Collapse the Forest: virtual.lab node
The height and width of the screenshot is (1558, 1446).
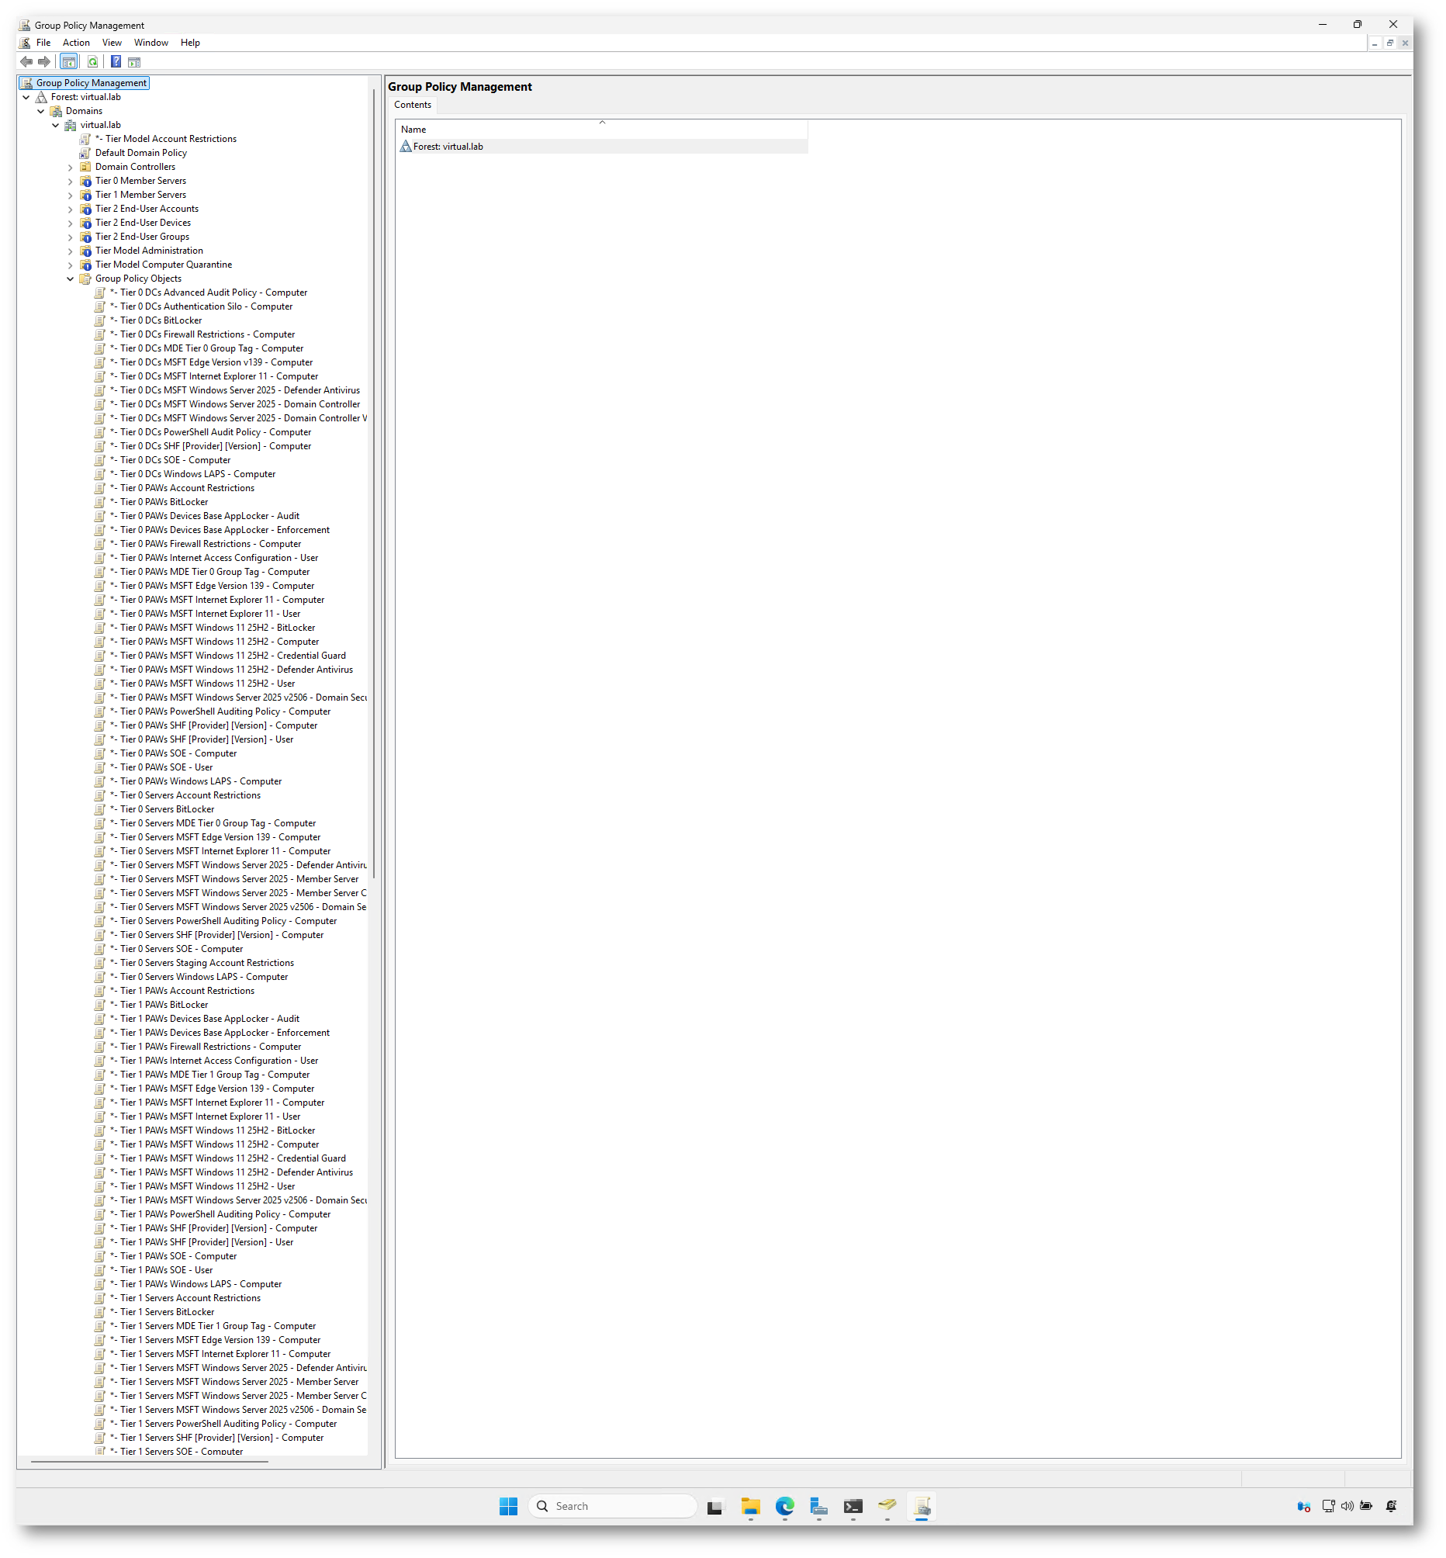pyautogui.click(x=26, y=98)
